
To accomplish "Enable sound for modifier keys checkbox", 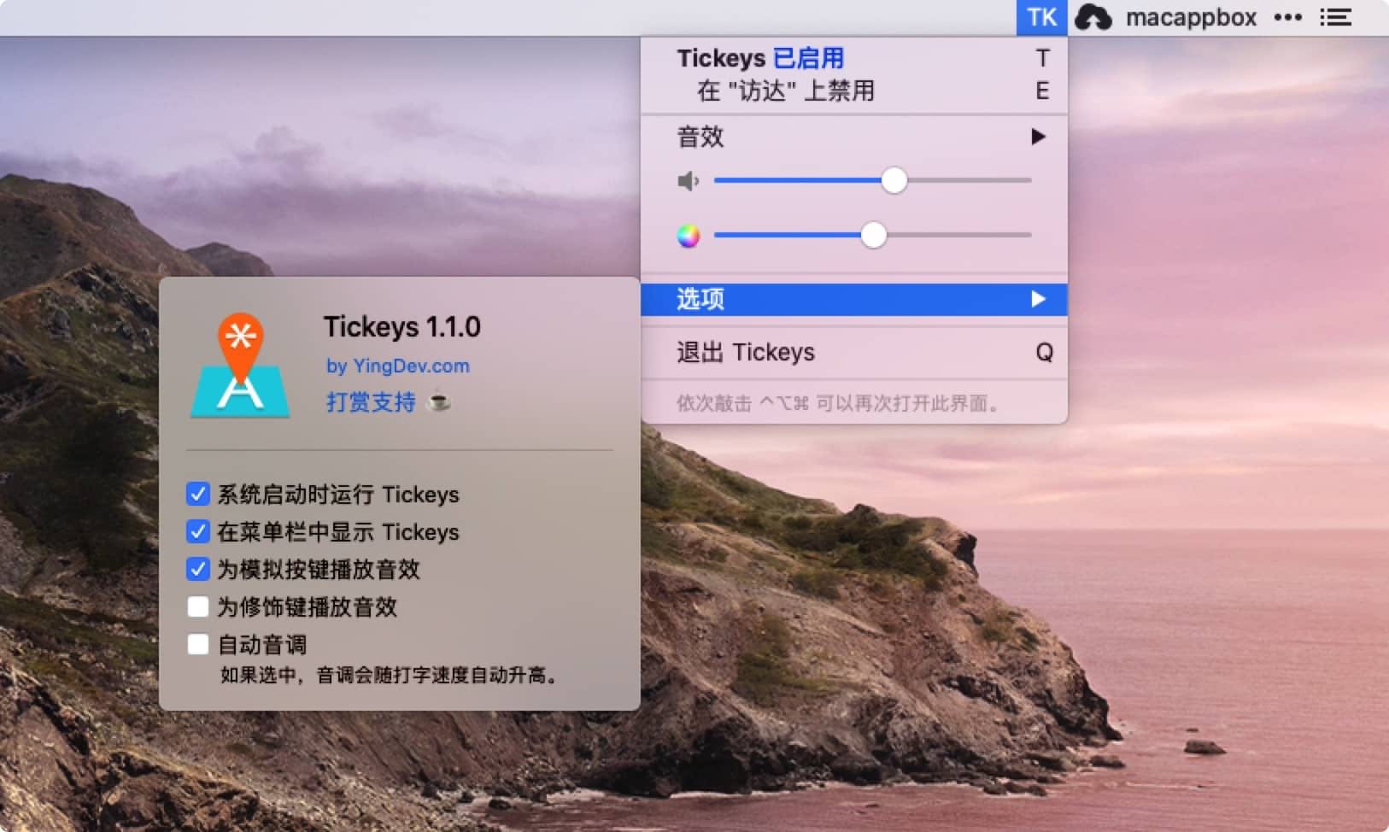I will (x=197, y=606).
